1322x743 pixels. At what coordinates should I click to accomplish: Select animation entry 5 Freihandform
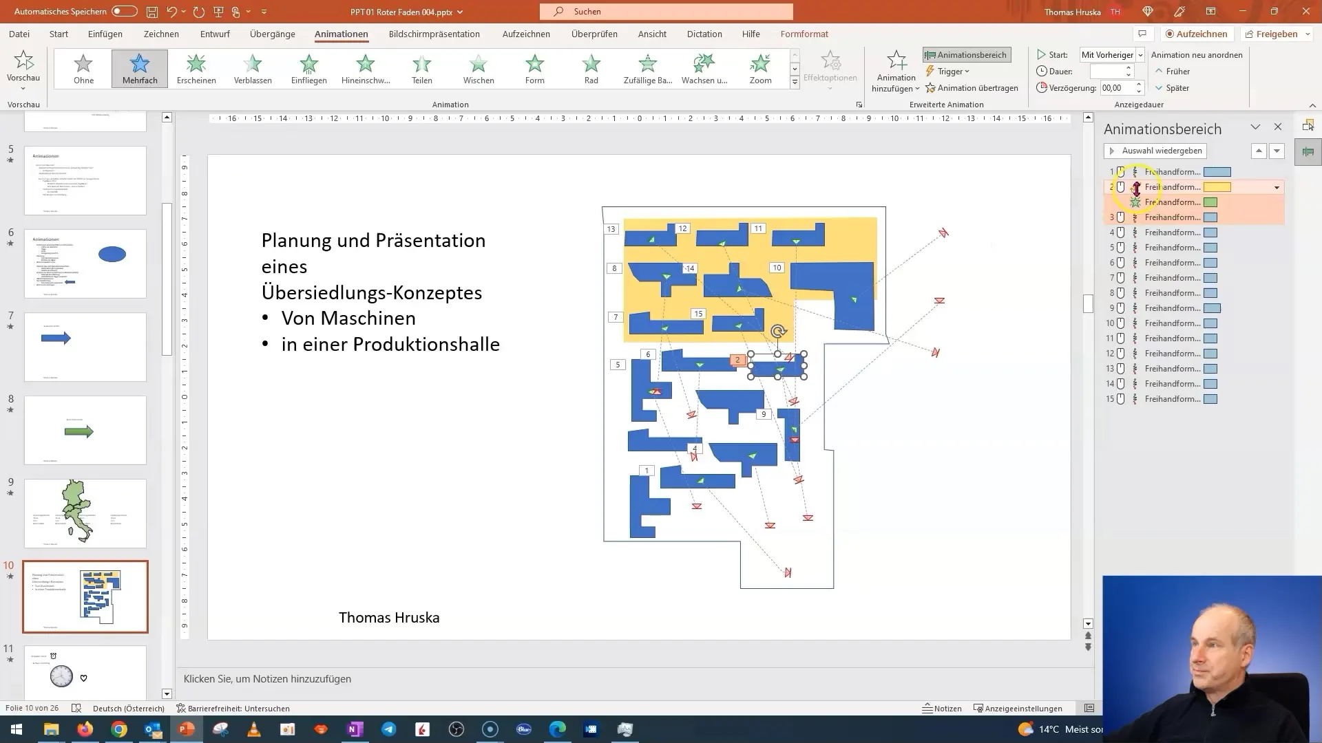[x=1195, y=248]
